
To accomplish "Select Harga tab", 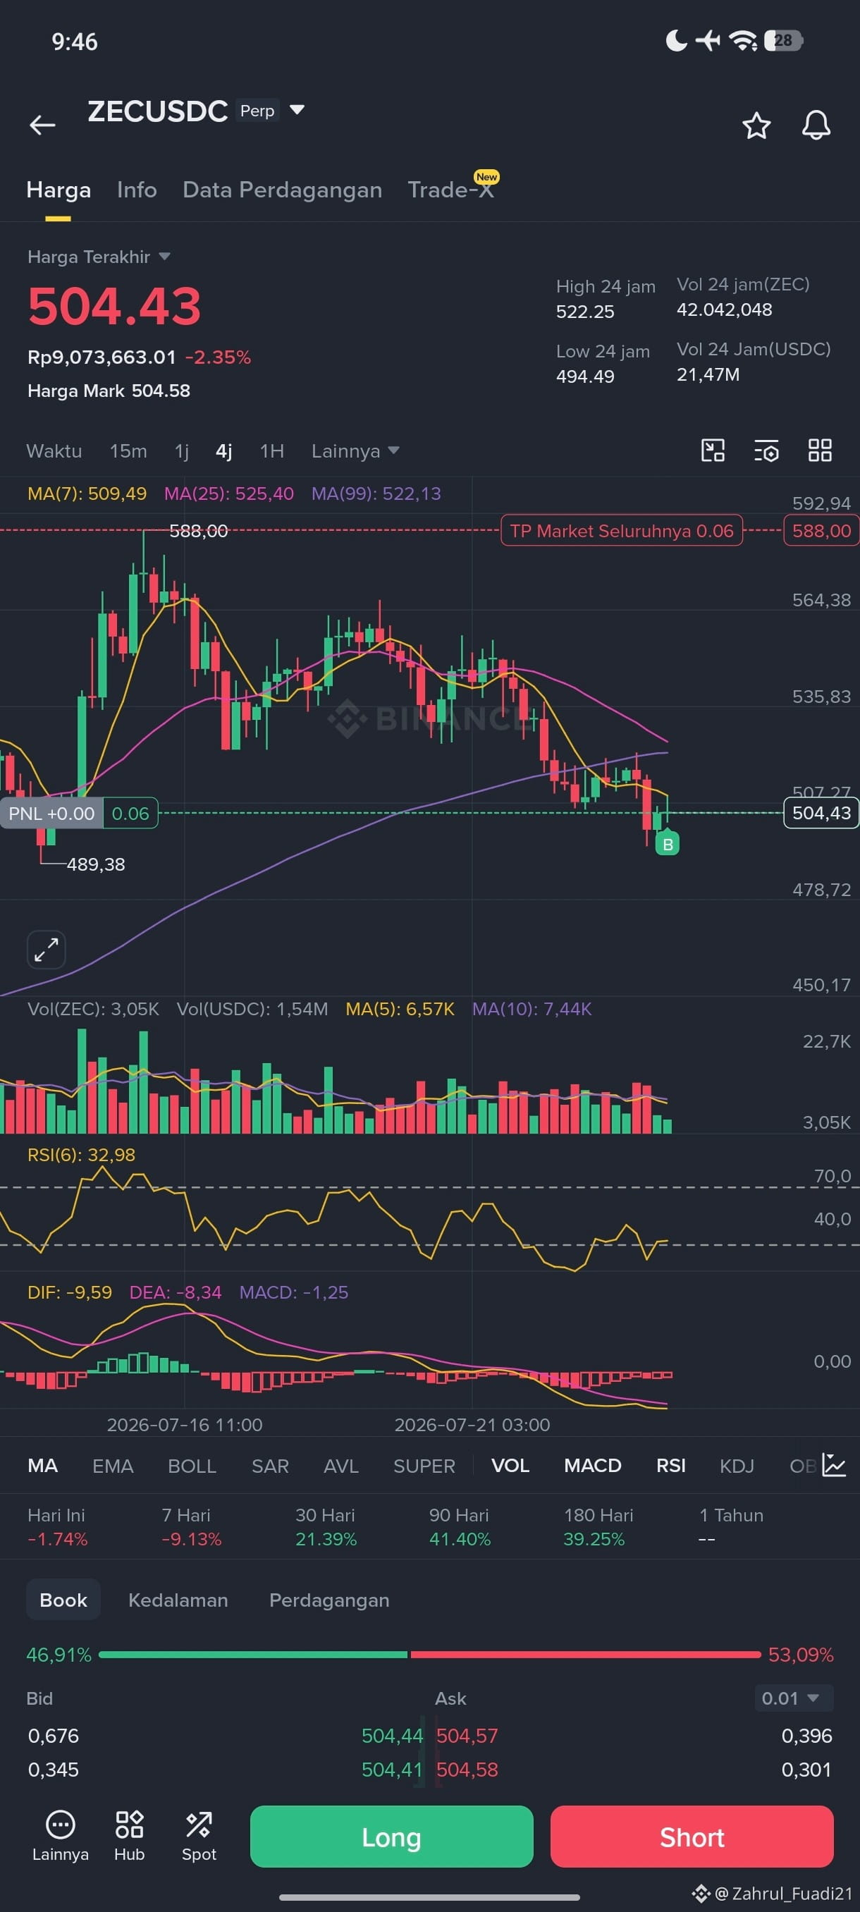I will pos(59,190).
